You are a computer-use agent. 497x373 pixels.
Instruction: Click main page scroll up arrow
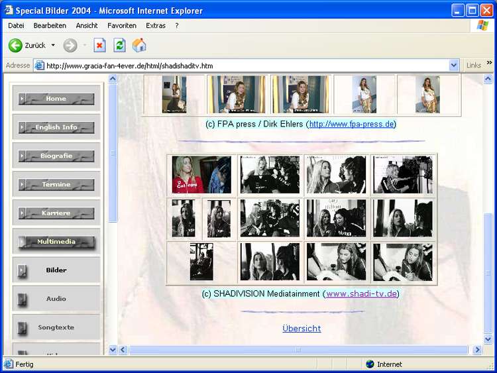488,79
